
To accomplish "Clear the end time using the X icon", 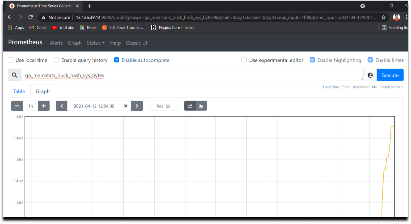I will tap(125, 106).
